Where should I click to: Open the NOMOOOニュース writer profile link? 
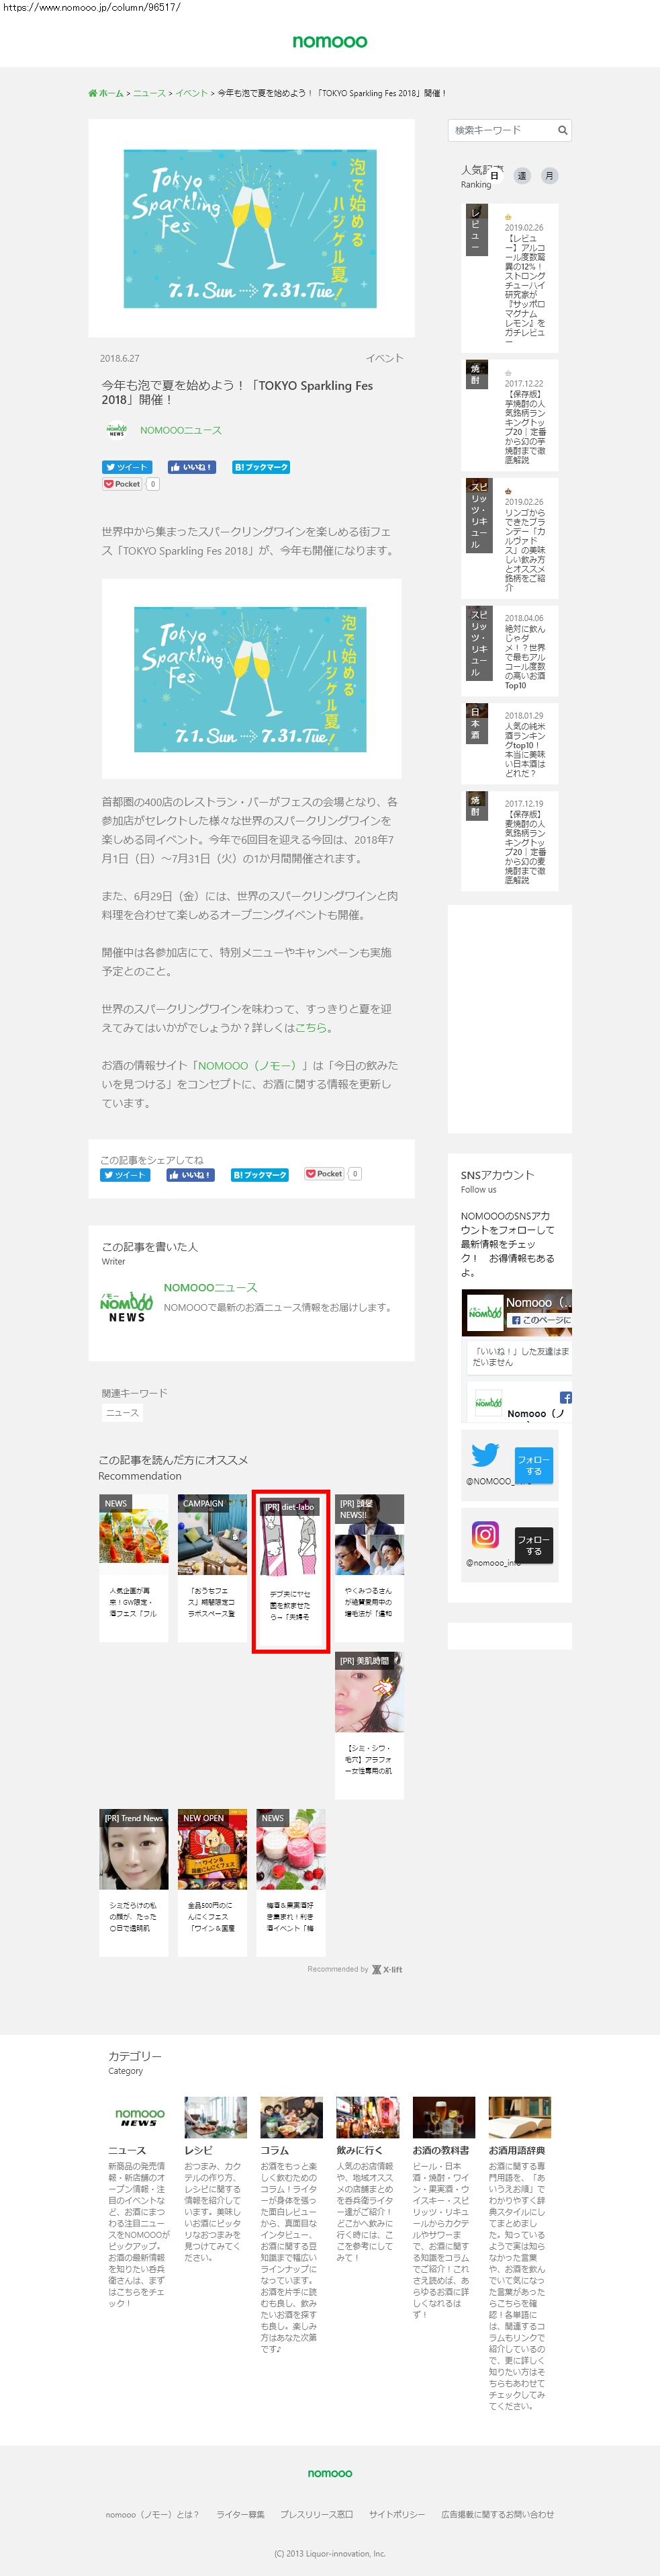(211, 1287)
